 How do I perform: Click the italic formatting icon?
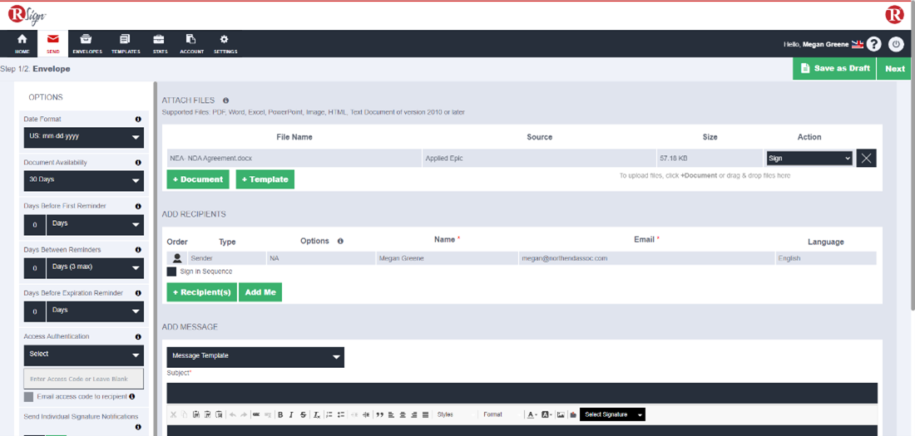(291, 414)
